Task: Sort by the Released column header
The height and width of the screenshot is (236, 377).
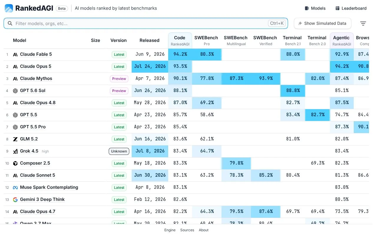Action: 149,40
